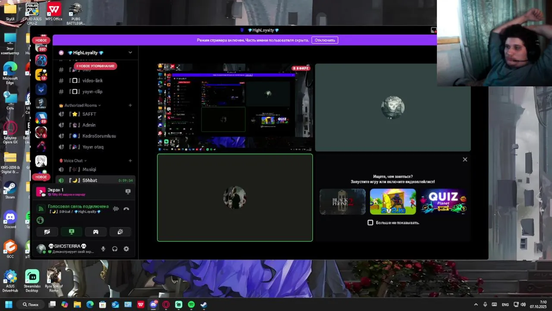This screenshot has height=311, width=552.
Task: Select the skull avatar participant tile
Action: [393, 108]
